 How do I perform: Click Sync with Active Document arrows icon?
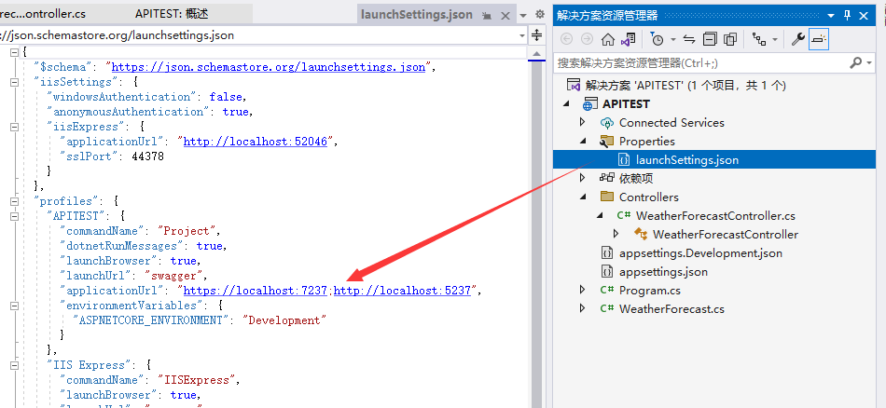[689, 39]
